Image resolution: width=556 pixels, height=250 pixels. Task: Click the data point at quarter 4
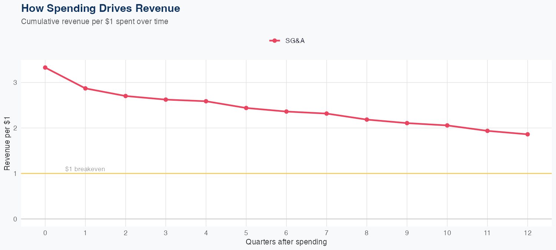(x=206, y=101)
